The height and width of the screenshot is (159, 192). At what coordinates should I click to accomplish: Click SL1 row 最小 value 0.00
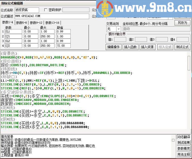pos(31,31)
